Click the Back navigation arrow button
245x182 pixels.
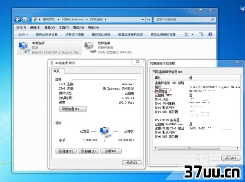(x=18, y=20)
